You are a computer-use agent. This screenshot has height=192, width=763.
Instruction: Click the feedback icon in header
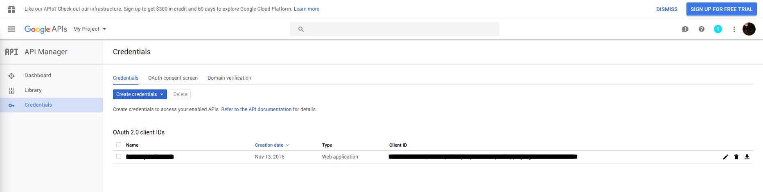coord(685,29)
